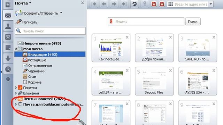The width and height of the screenshot is (223, 125).
Task: Remove Speed Dial 3 SAPE.RU with X
Action: [214, 37]
